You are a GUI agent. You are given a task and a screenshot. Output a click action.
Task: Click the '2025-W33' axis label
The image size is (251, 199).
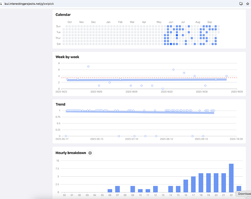point(167,92)
